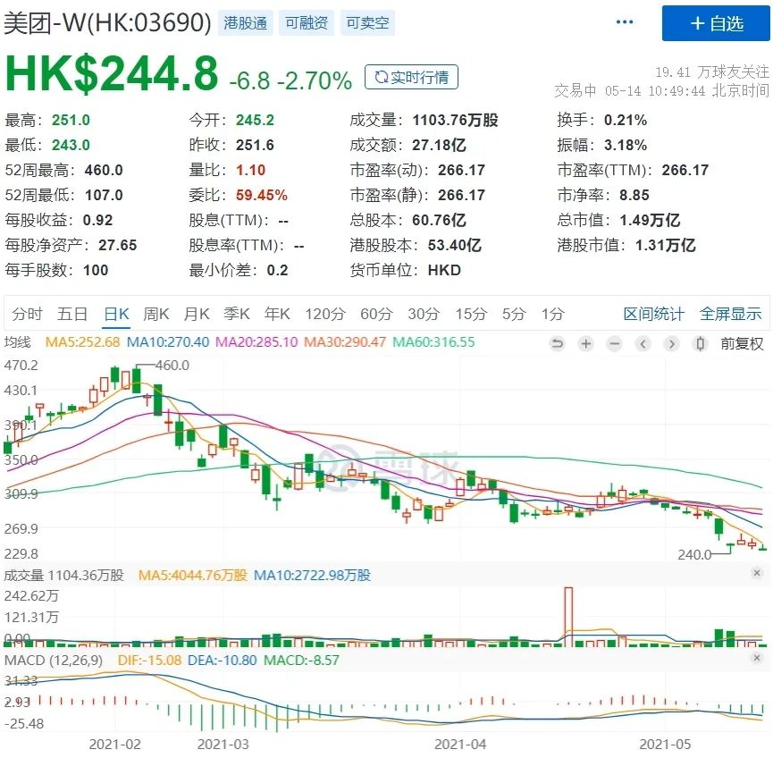Zoom in the K-line chart with plus icon
This screenshot has width=773, height=758.
point(585,343)
